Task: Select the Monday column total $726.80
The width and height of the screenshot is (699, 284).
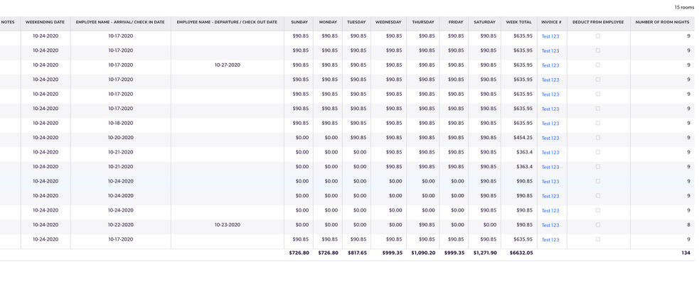Action: [328, 253]
